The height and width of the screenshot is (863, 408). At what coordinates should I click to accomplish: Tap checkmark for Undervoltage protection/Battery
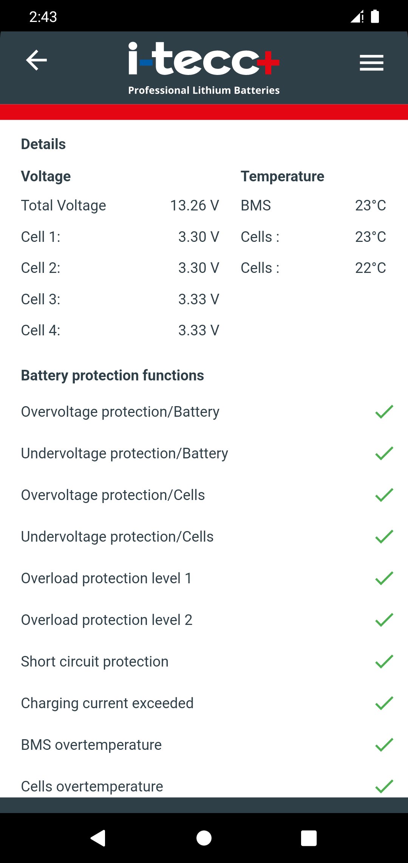click(384, 453)
